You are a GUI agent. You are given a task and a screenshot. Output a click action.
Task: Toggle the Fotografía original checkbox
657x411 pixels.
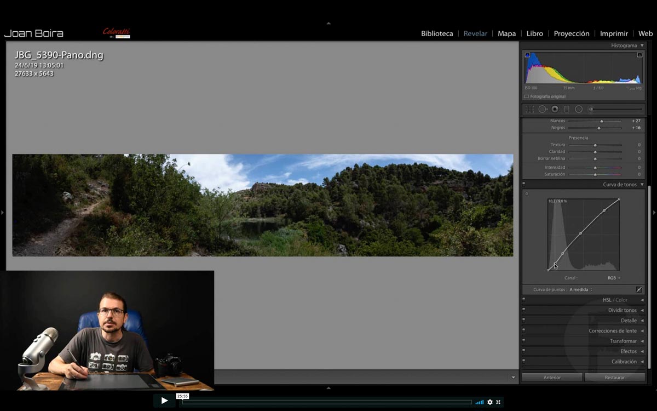pos(527,96)
